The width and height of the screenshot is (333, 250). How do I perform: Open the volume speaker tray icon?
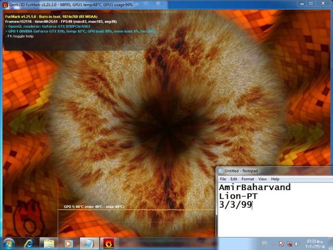pos(298,244)
